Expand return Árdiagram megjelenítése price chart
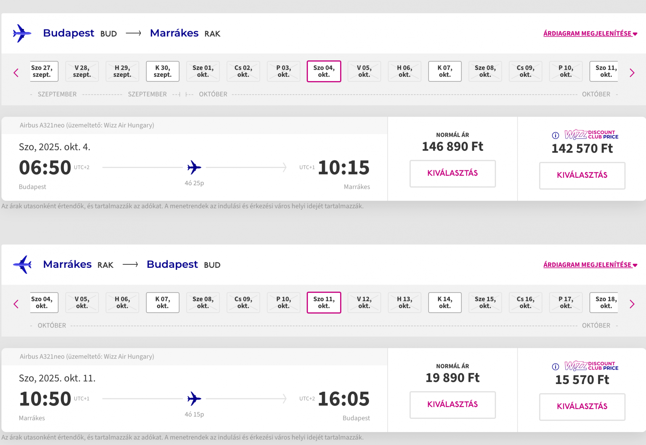Image resolution: width=646 pixels, height=445 pixels. click(590, 265)
